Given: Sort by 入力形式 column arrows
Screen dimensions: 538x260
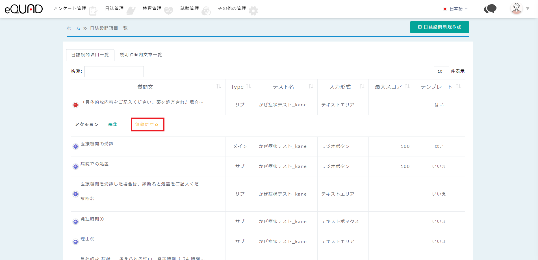Looking at the screenshot, I should pos(362,86).
